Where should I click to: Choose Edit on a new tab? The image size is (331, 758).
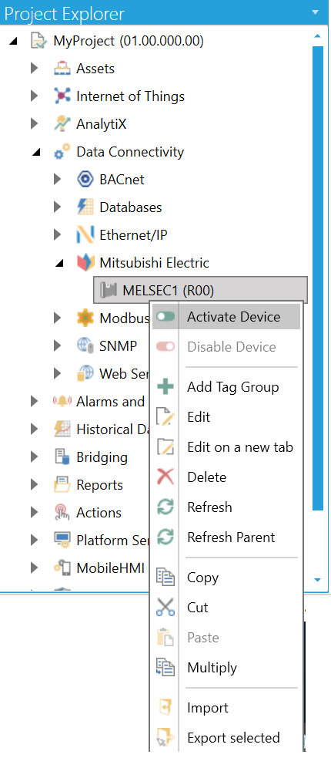240,447
